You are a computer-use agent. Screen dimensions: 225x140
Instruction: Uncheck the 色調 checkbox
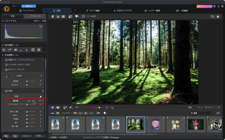tap(6, 91)
